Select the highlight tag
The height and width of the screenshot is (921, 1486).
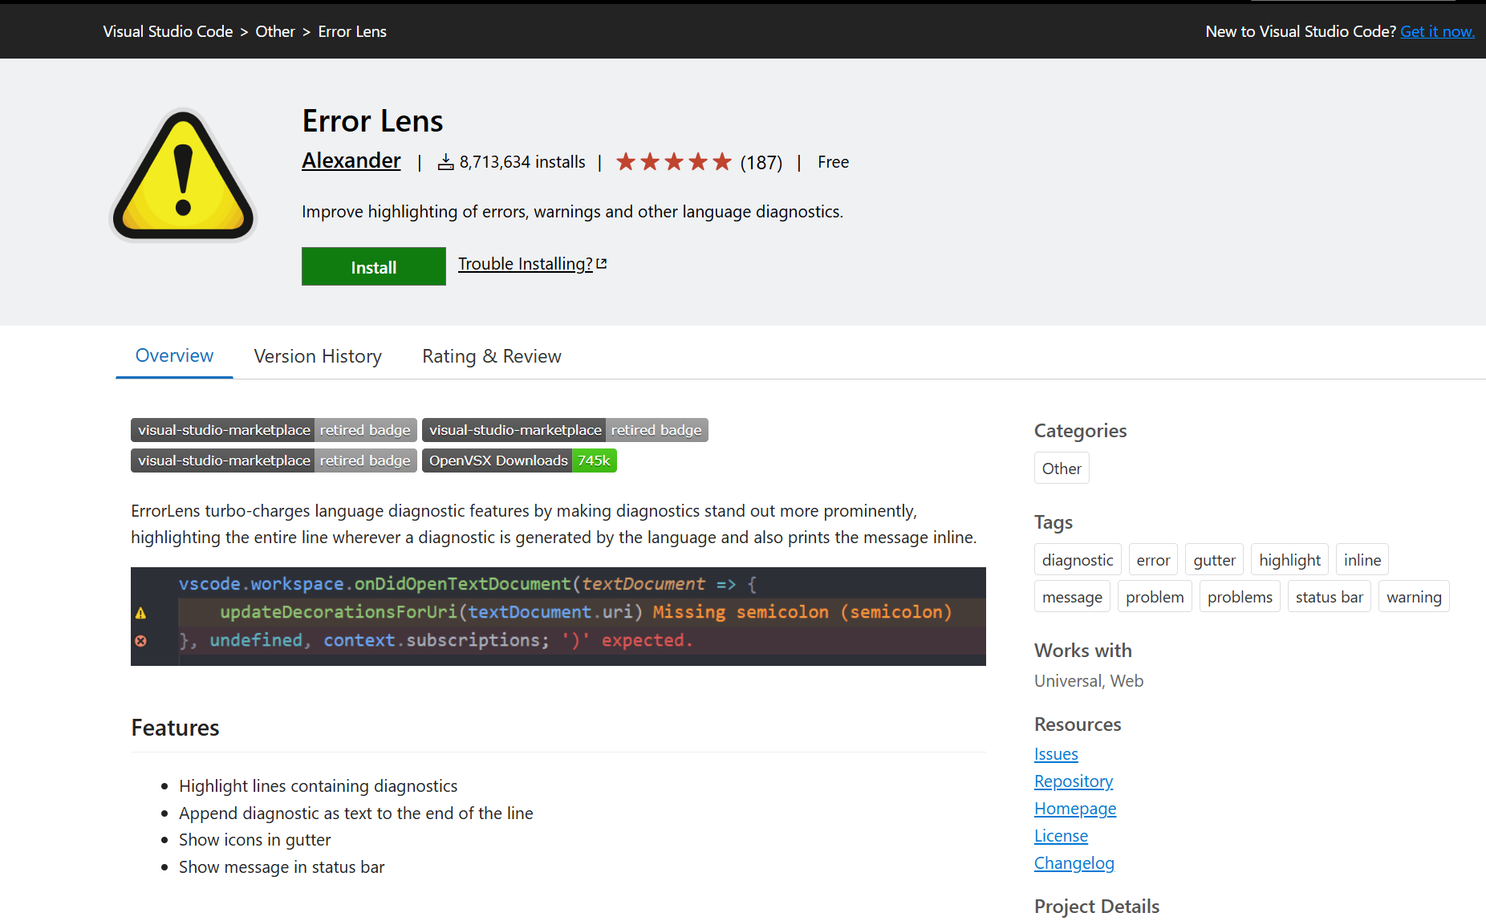tap(1289, 560)
